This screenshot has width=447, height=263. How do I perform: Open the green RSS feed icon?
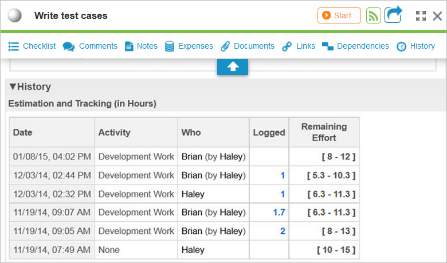[x=374, y=15]
